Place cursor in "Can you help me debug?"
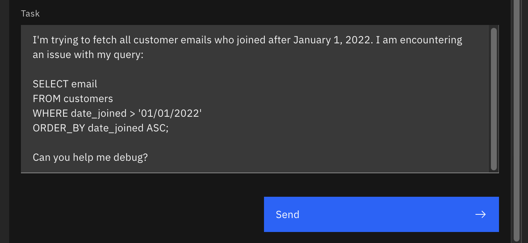Image resolution: width=528 pixels, height=243 pixels. [x=90, y=157]
